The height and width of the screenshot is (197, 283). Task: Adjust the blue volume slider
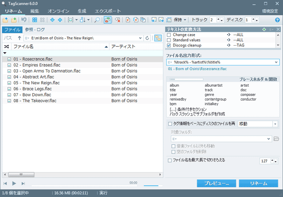(153, 185)
